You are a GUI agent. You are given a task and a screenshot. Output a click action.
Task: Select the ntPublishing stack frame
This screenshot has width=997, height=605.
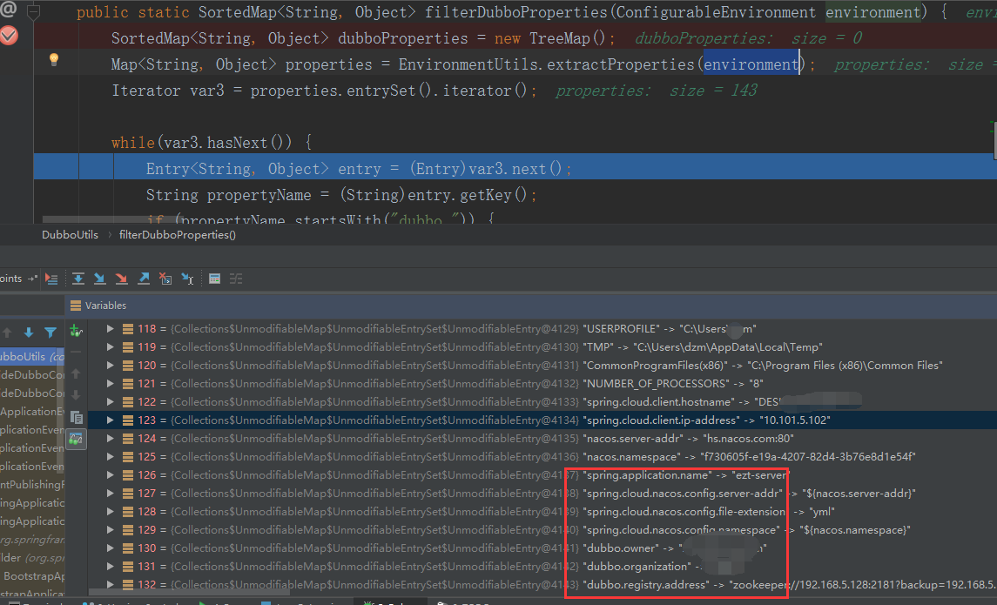tap(32, 484)
